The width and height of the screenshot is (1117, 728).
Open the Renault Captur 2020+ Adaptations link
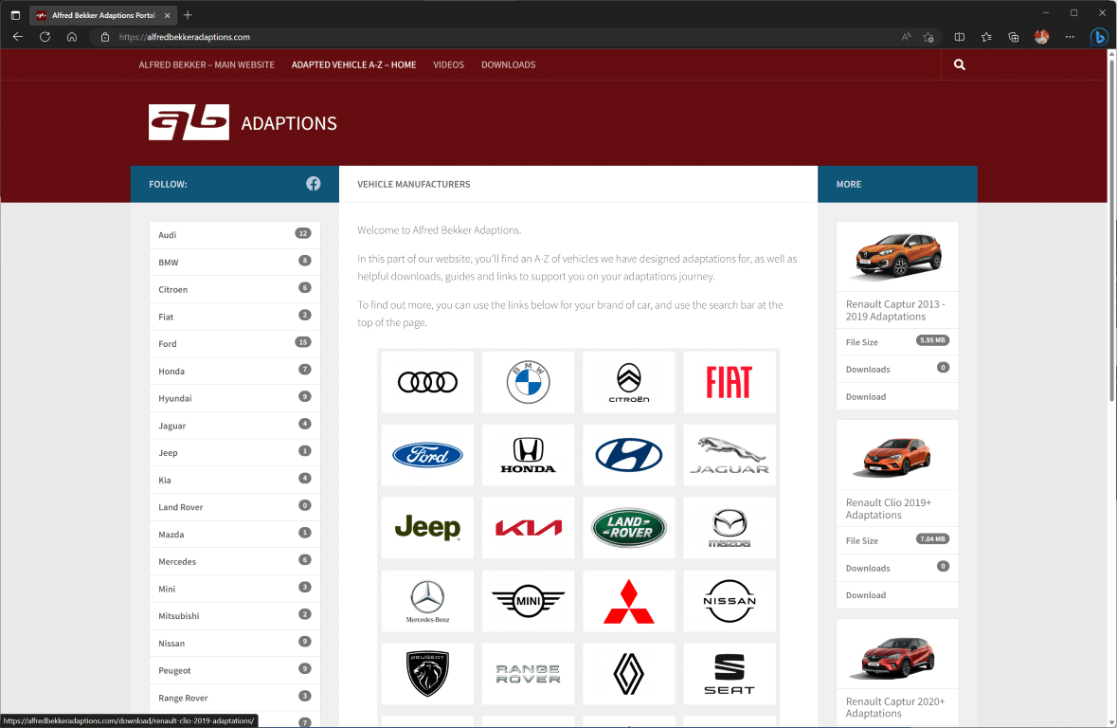(x=895, y=707)
